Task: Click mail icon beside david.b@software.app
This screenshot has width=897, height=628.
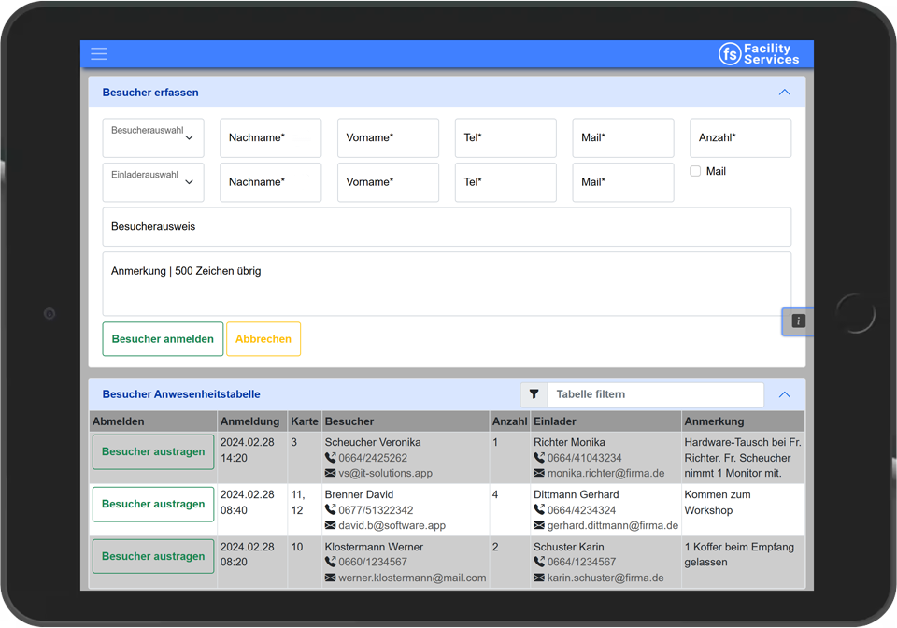Action: point(330,525)
